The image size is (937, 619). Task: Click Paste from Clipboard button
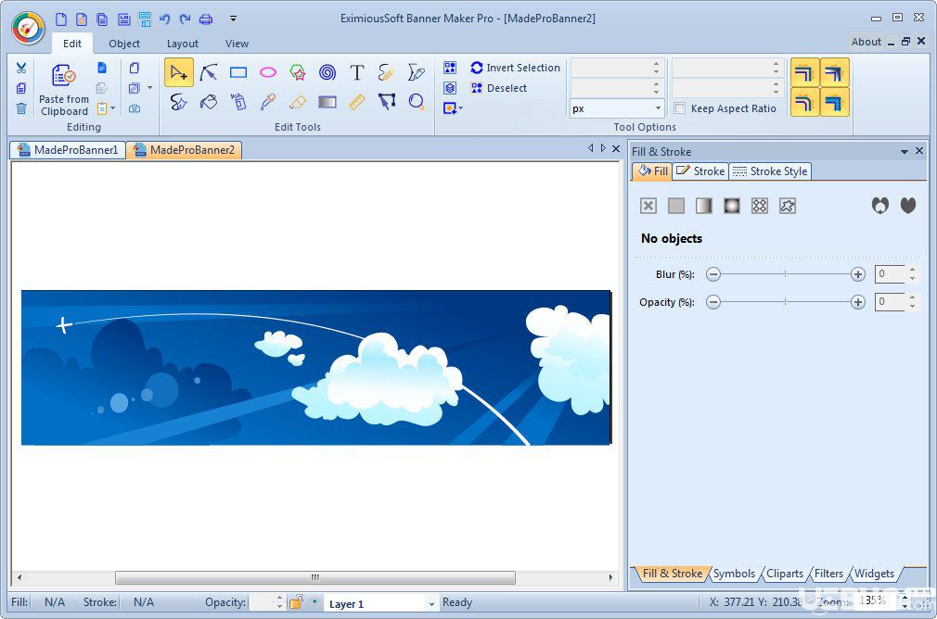tap(63, 90)
